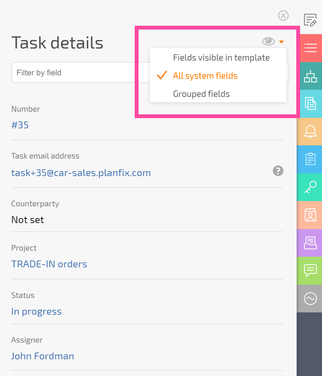This screenshot has height=376, width=322.
Task: Open the bell notifications sidebar icon
Action: [x=310, y=132]
